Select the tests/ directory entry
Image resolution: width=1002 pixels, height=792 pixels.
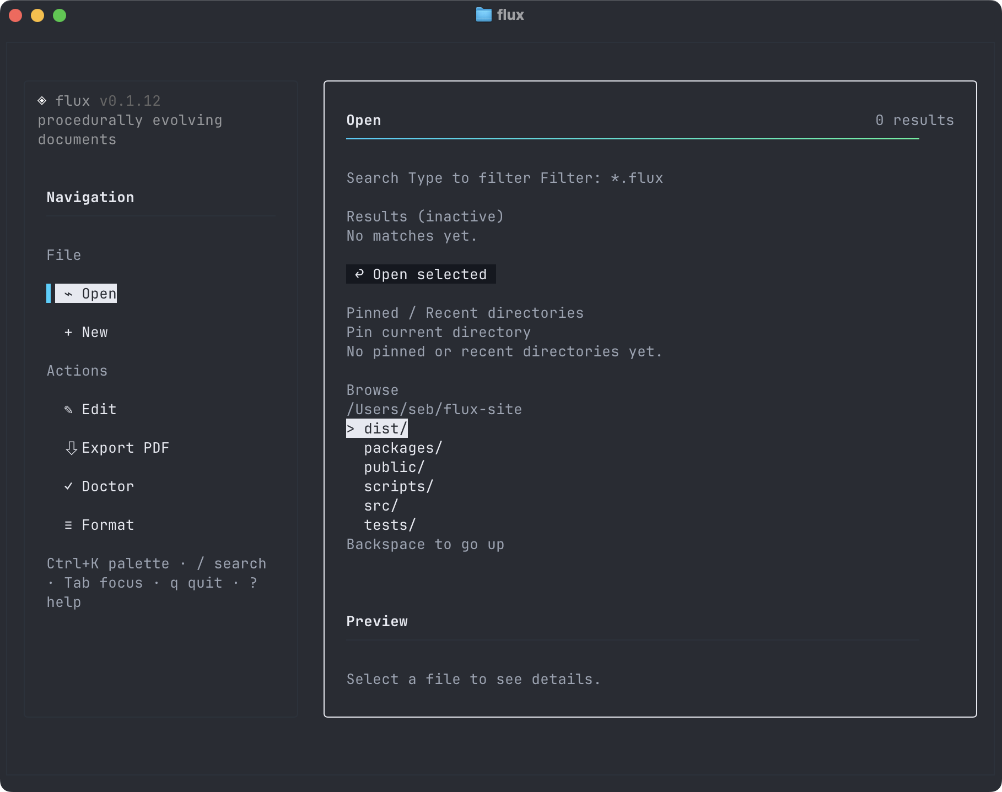[390, 524]
